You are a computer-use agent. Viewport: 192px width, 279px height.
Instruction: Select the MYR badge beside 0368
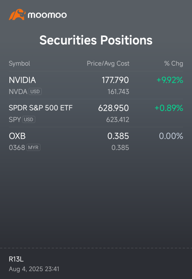point(33,147)
